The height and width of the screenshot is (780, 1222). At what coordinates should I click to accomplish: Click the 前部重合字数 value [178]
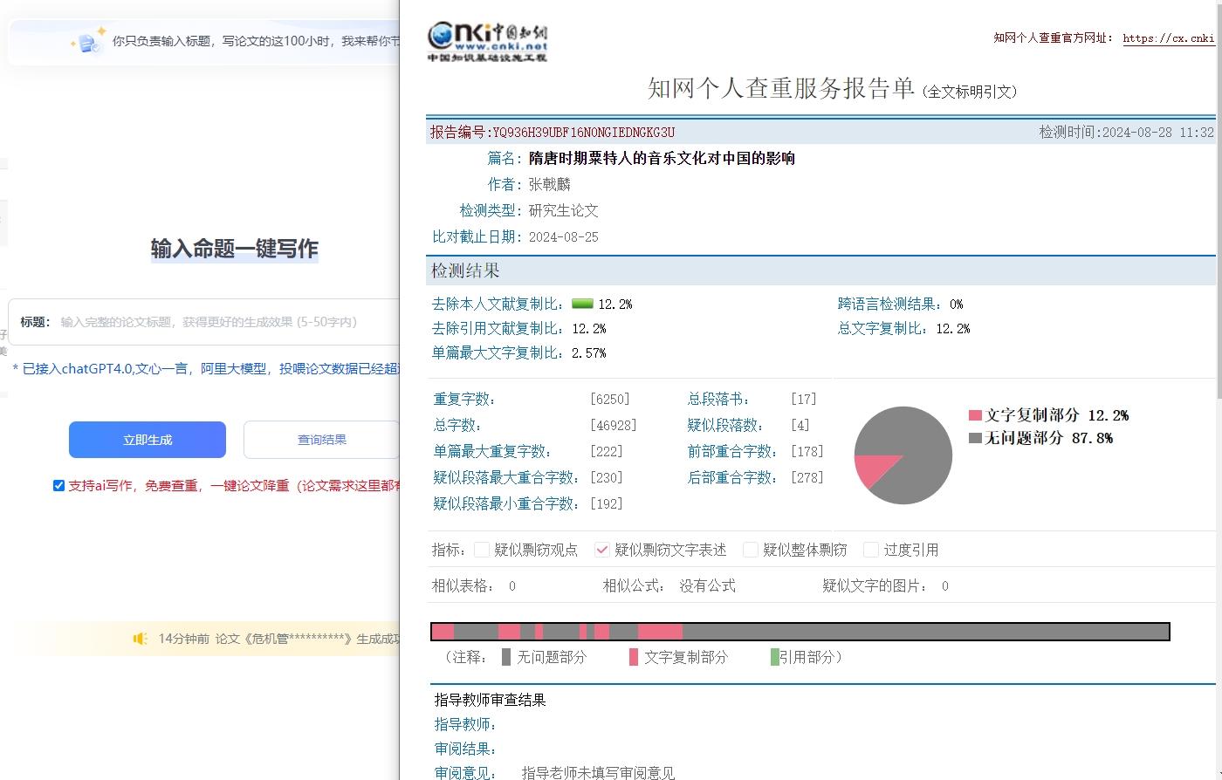click(x=807, y=452)
